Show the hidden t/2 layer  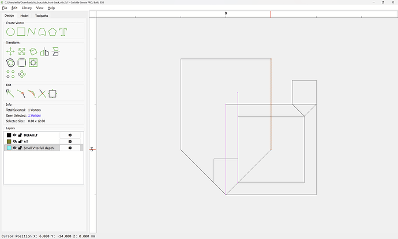[x=14, y=141]
